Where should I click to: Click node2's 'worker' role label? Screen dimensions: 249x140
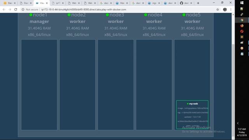77,21
